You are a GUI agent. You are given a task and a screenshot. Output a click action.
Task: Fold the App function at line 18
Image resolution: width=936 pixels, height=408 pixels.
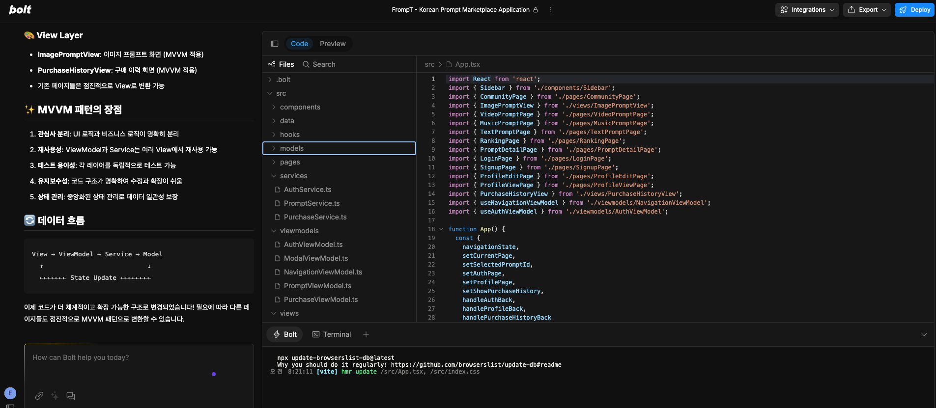point(441,229)
